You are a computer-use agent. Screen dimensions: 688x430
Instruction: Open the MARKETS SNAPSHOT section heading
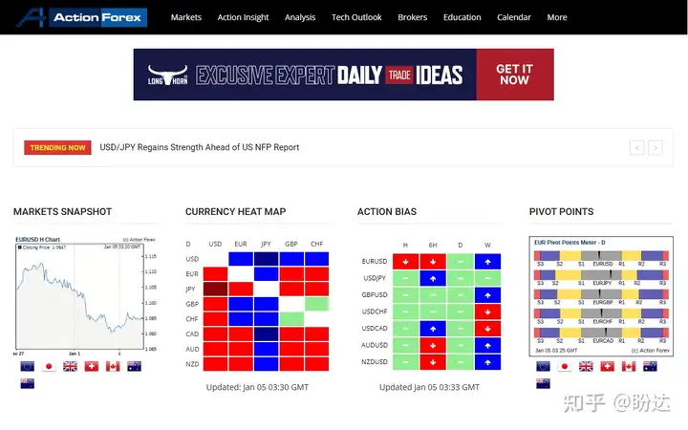click(x=63, y=212)
